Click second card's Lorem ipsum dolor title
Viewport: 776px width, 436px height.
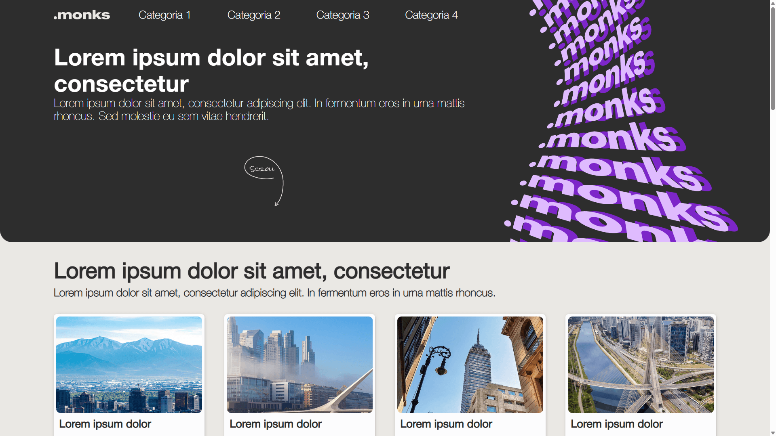276,424
